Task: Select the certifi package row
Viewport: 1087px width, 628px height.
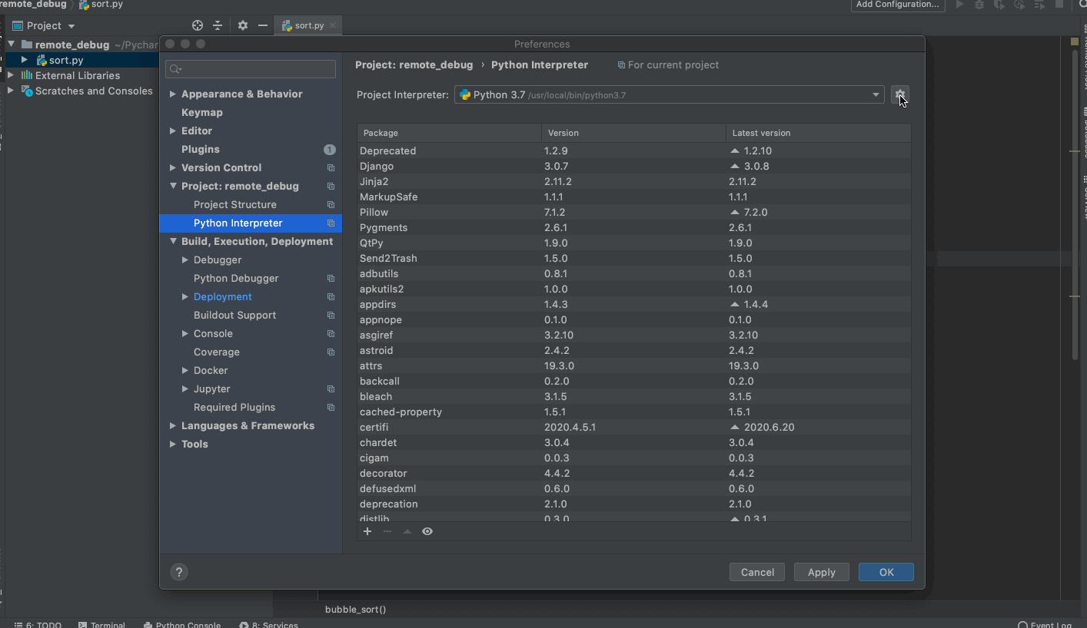Action: (634, 427)
